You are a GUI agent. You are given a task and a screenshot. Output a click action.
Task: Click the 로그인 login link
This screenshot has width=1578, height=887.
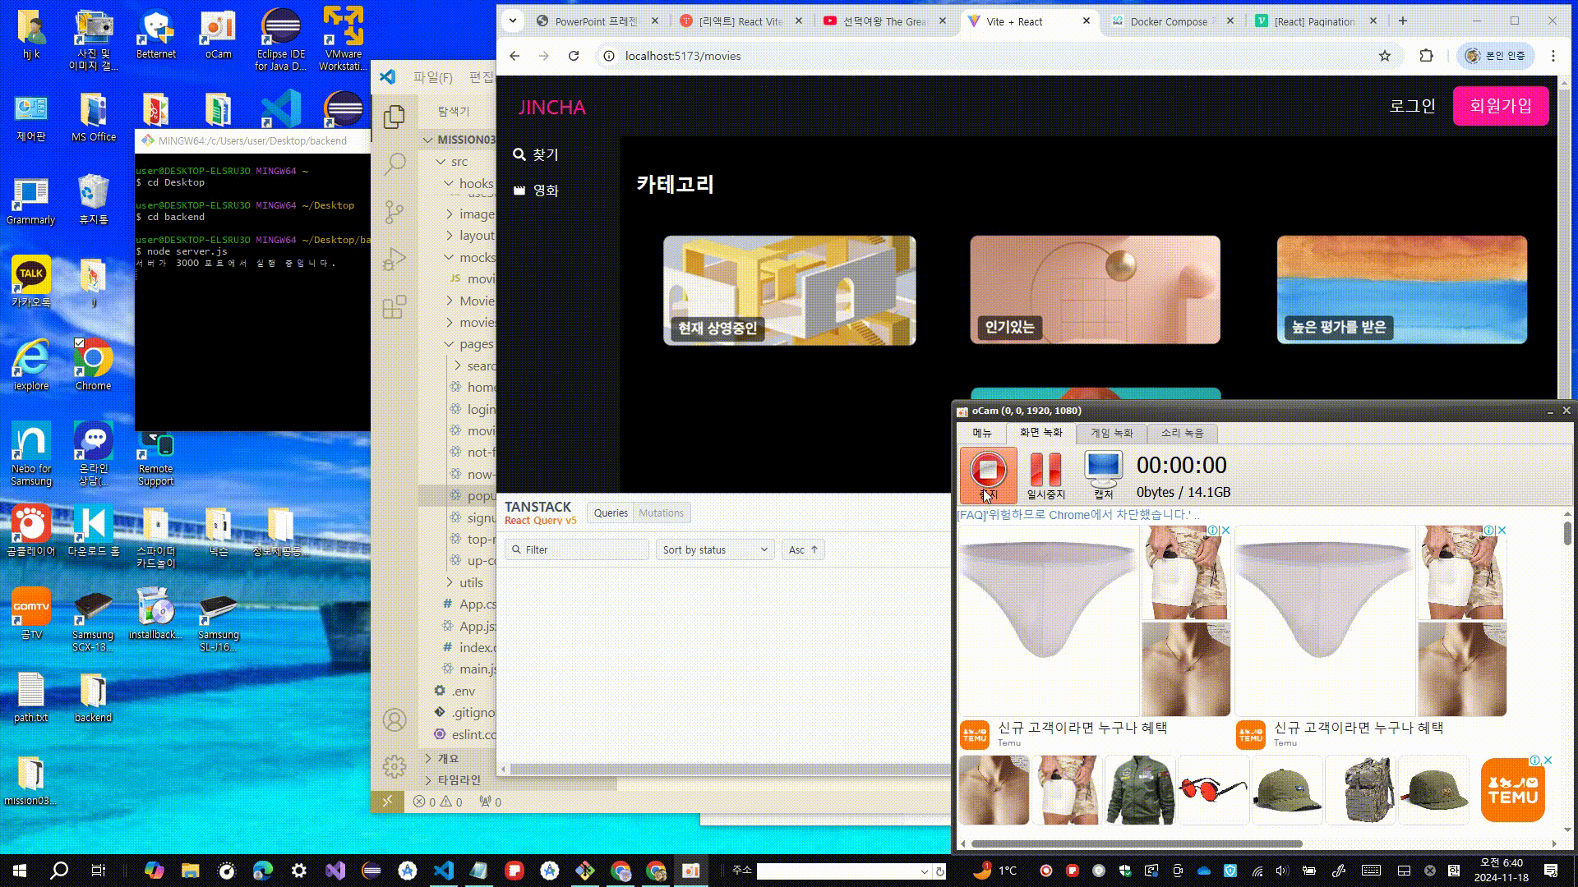[x=1412, y=106]
